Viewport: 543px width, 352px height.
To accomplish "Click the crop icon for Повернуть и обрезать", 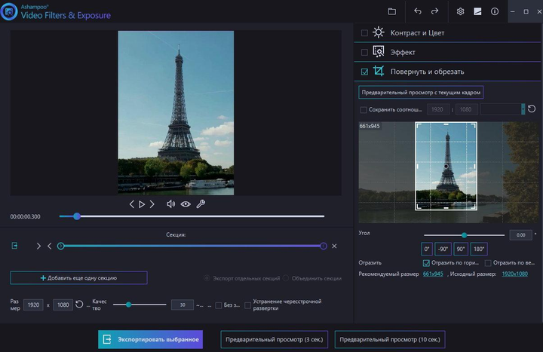I will [x=378, y=71].
